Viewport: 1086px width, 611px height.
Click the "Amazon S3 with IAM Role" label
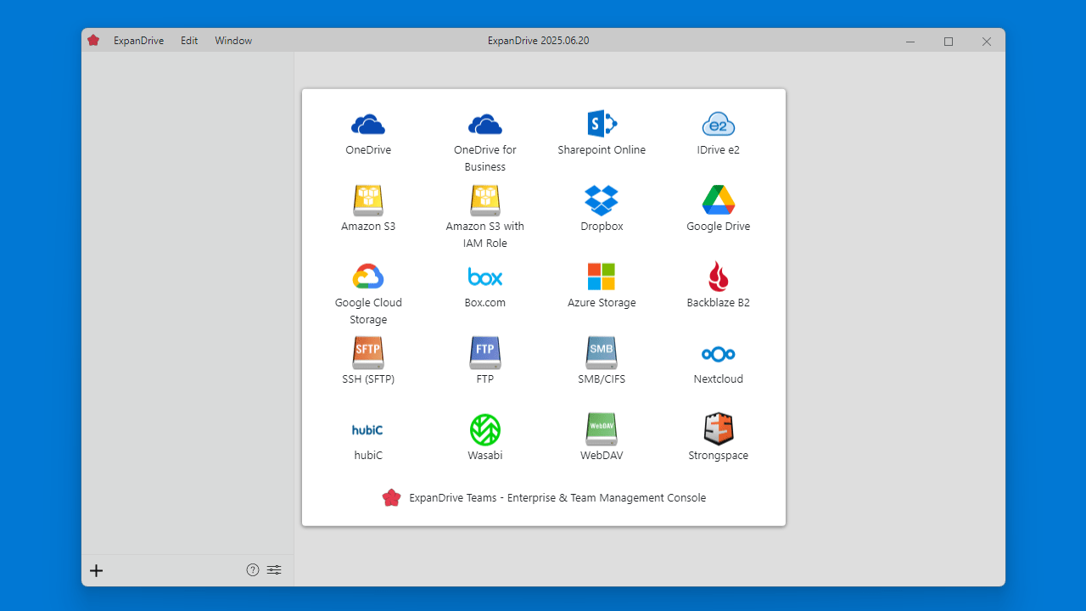pyautogui.click(x=485, y=235)
